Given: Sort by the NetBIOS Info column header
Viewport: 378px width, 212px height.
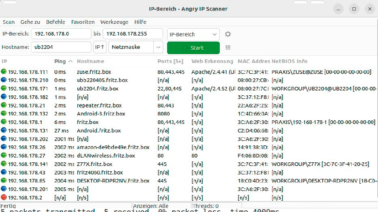Looking at the screenshot, I should pos(289,61).
